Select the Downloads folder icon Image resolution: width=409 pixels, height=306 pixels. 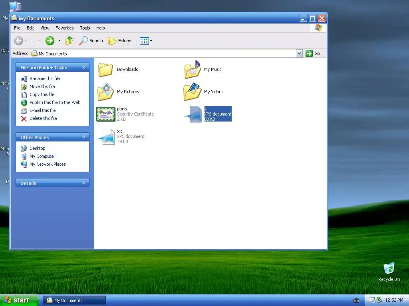point(105,70)
